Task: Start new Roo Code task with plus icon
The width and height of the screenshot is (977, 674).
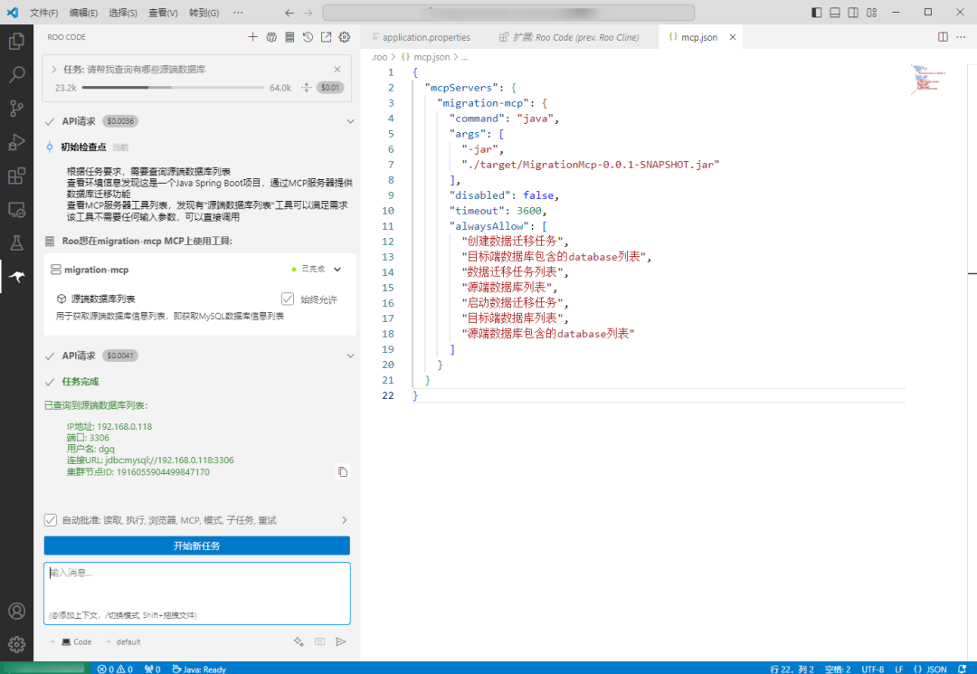Action: 252,37
